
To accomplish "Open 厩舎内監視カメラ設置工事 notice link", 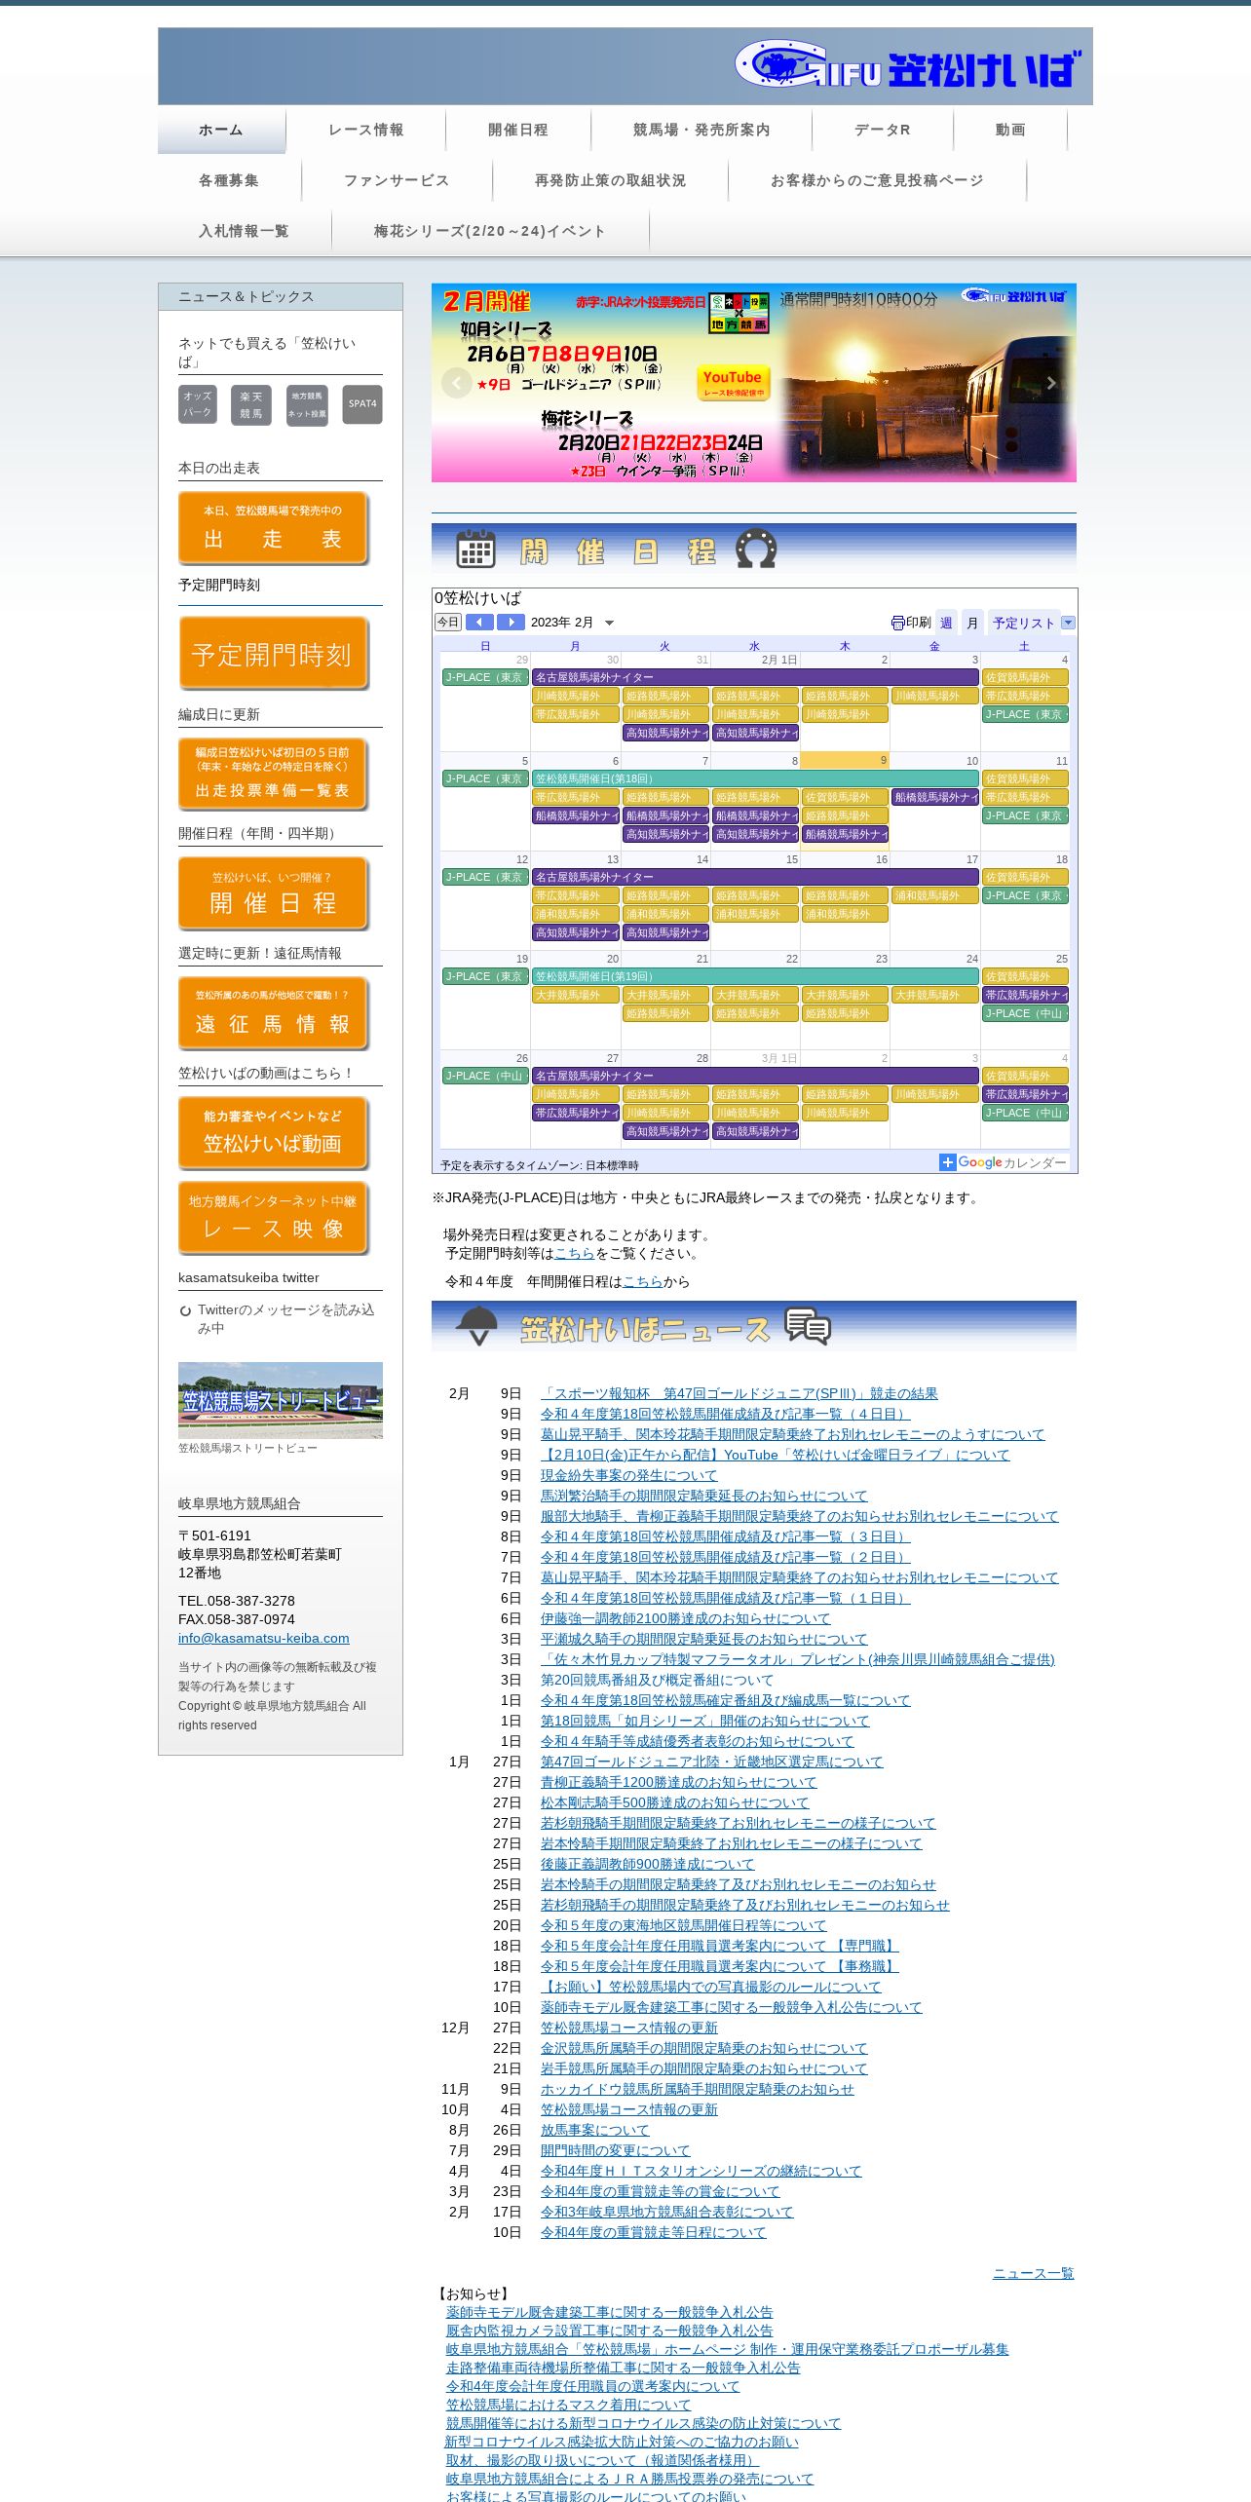I will (609, 2331).
